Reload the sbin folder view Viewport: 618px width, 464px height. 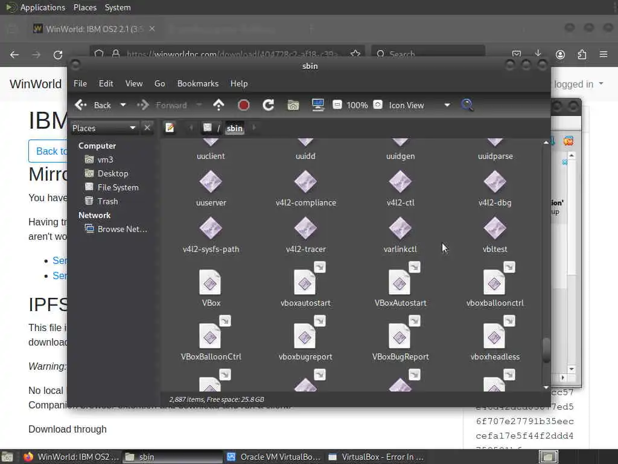(x=269, y=105)
